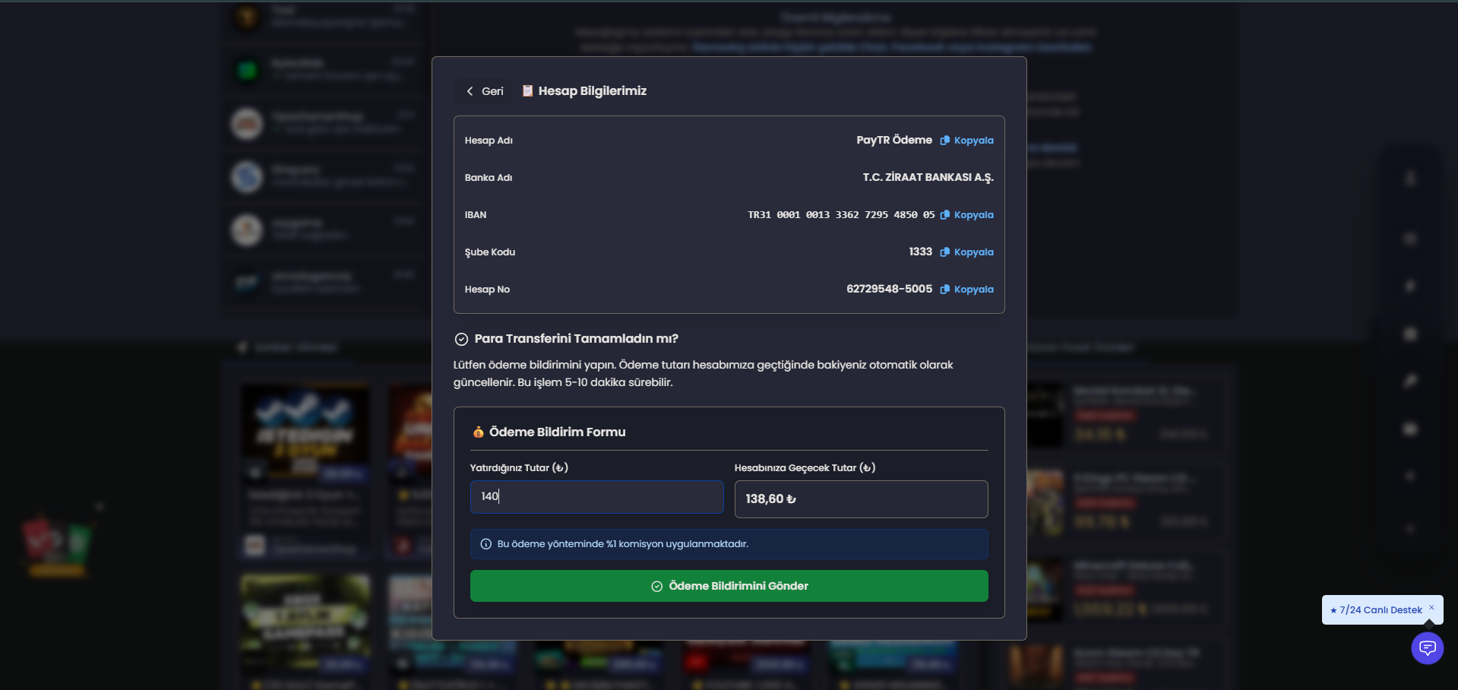Click the money bag icon beside Ödeme Bildirim Formu
Screen dimensions: 1458x690
[478, 432]
